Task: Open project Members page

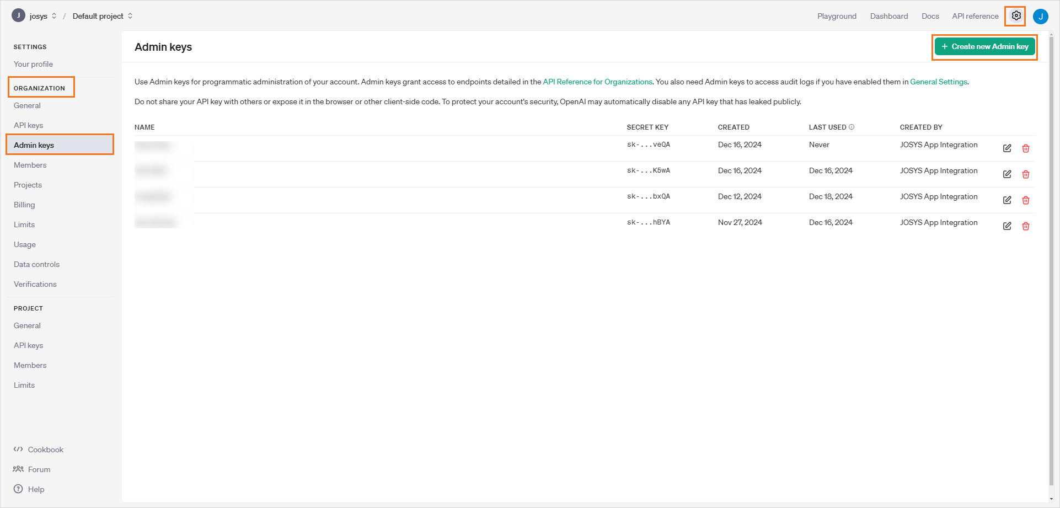Action: (x=30, y=365)
